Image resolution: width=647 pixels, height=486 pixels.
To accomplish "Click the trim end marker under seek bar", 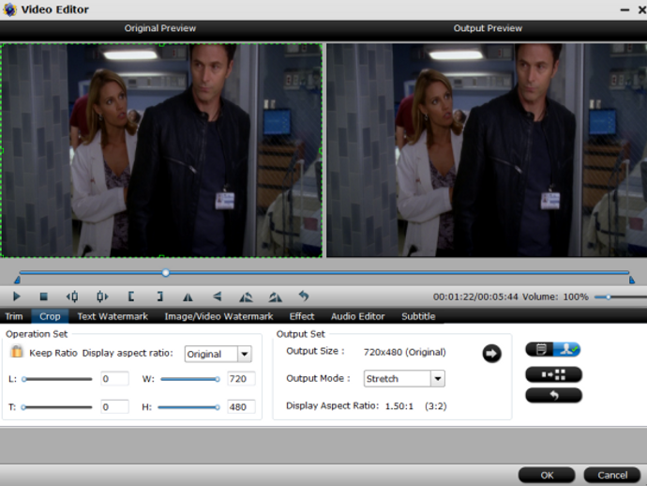I will (632, 280).
